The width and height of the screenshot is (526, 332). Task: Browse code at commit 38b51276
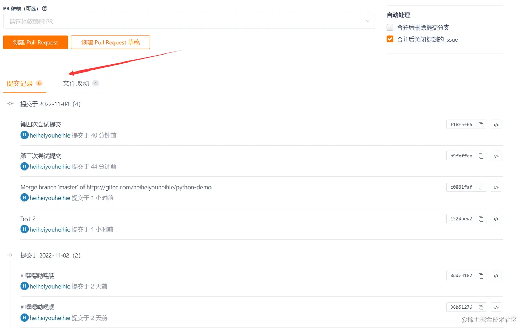click(x=496, y=307)
